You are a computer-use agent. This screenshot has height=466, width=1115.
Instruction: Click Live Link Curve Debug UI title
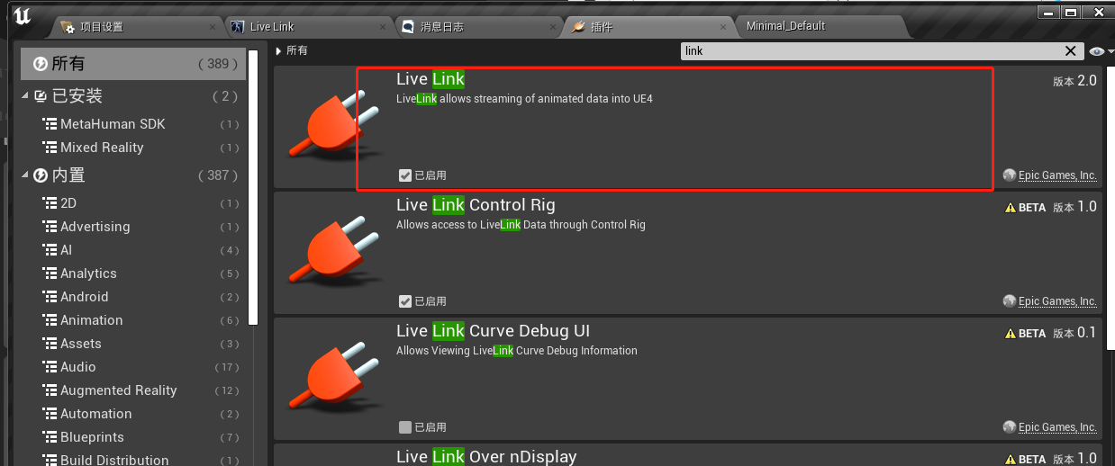tap(493, 331)
